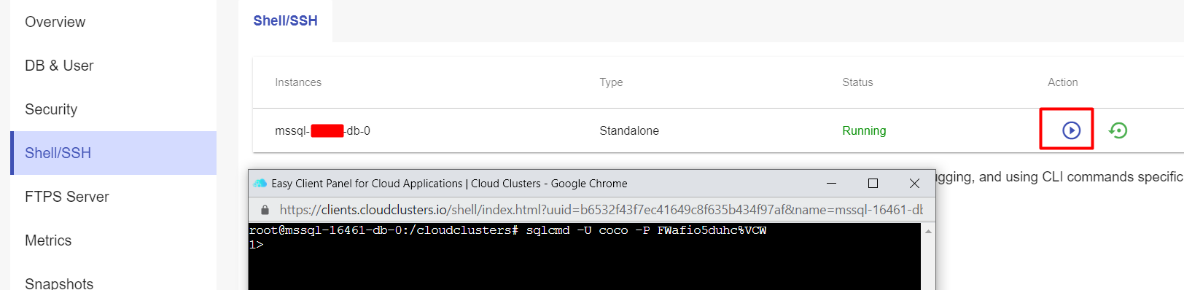Click terminal scrollbar up arrow
Screen dimensions: 1184x290
tap(928, 232)
